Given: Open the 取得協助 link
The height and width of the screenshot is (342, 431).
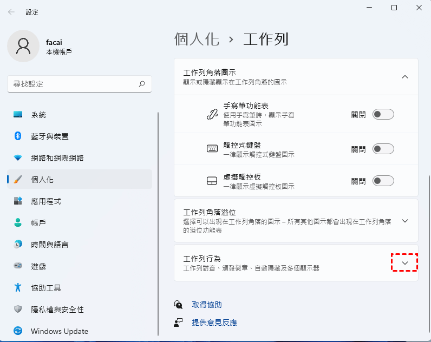Looking at the screenshot, I should 207,305.
